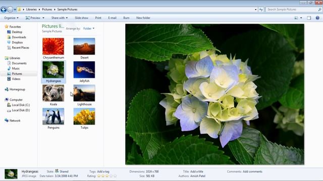Click the Back navigation arrow

tap(4, 10)
